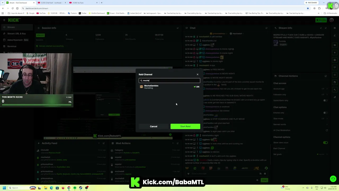Screen dimensions: 339x191
Task: Click Raid Channel under Channel options
Action: tap(279, 149)
